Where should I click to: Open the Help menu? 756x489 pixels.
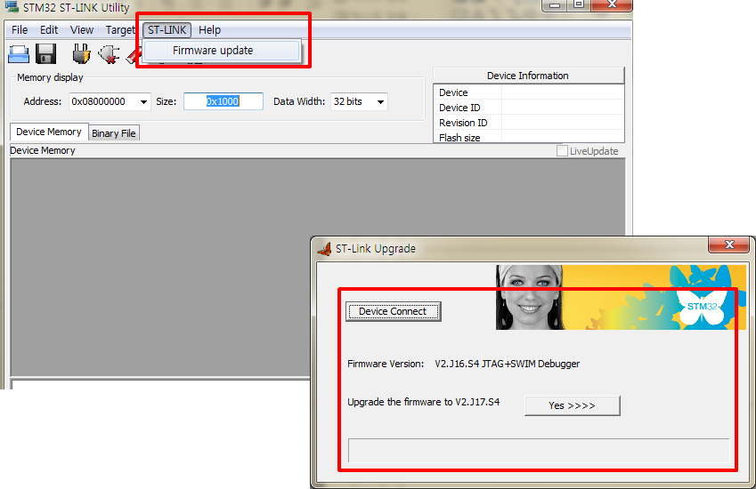(209, 30)
